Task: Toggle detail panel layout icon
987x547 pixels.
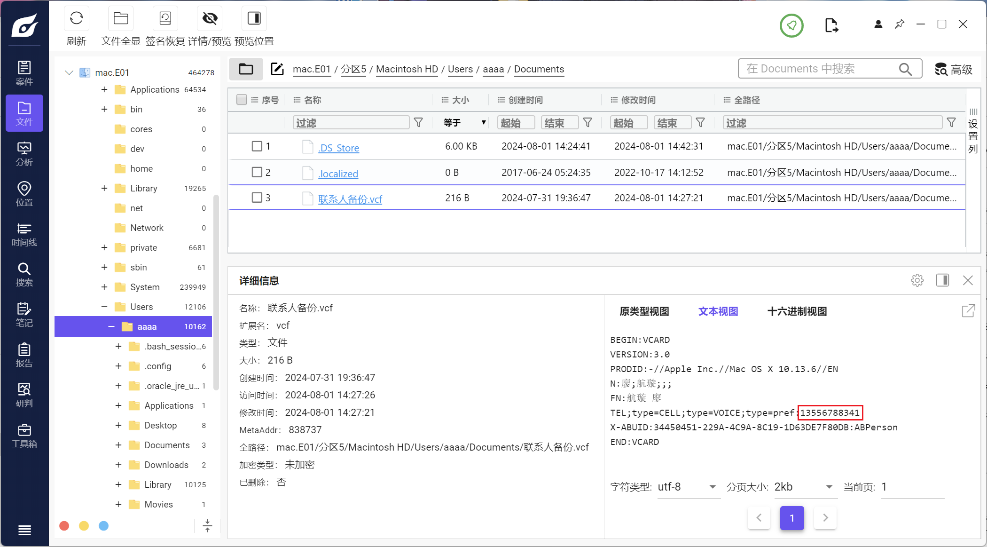Action: (x=942, y=280)
